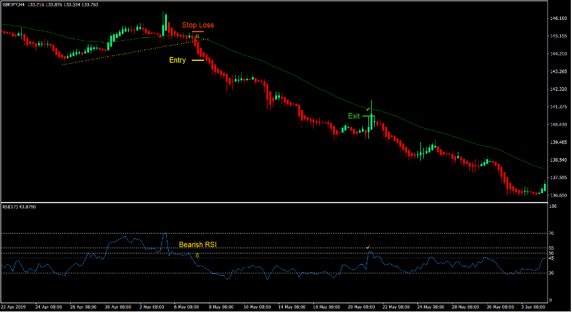Image resolution: width=572 pixels, height=312 pixels.
Task: Click the 70 level on the RSI scale
Action: pyautogui.click(x=552, y=234)
